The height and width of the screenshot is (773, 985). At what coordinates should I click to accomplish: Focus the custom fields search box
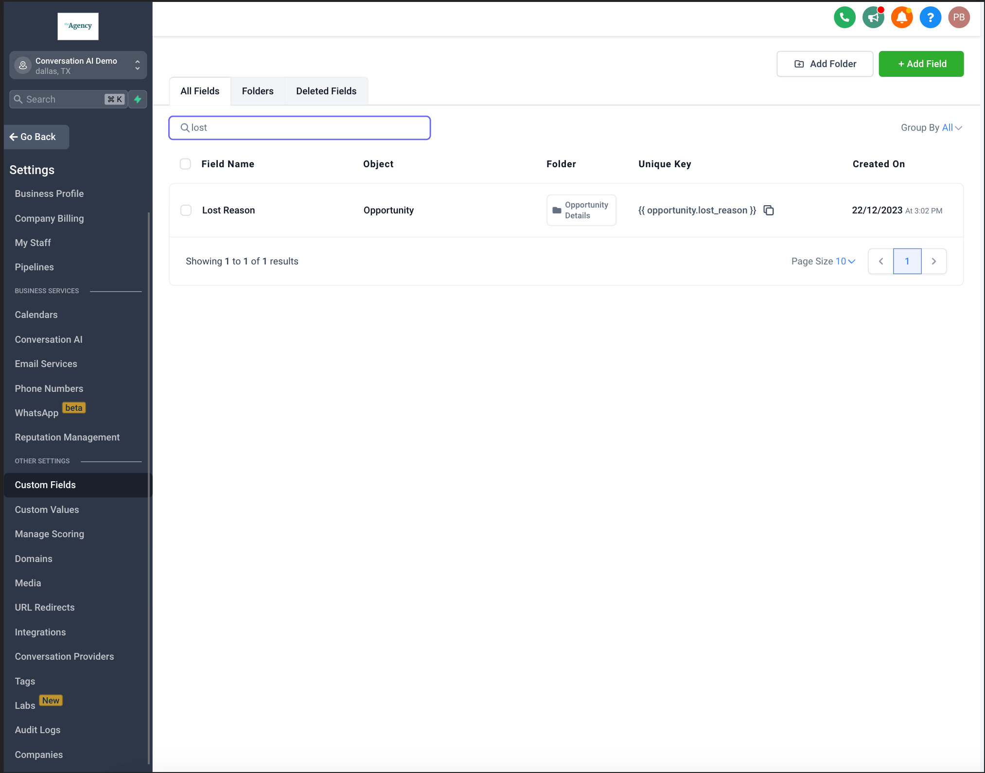point(299,127)
